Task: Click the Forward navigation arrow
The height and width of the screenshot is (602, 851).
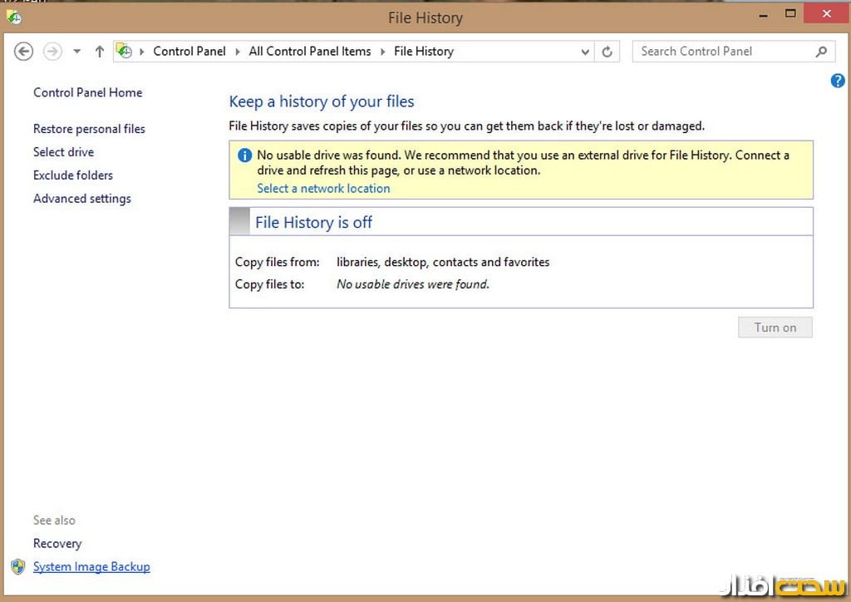Action: coord(52,52)
